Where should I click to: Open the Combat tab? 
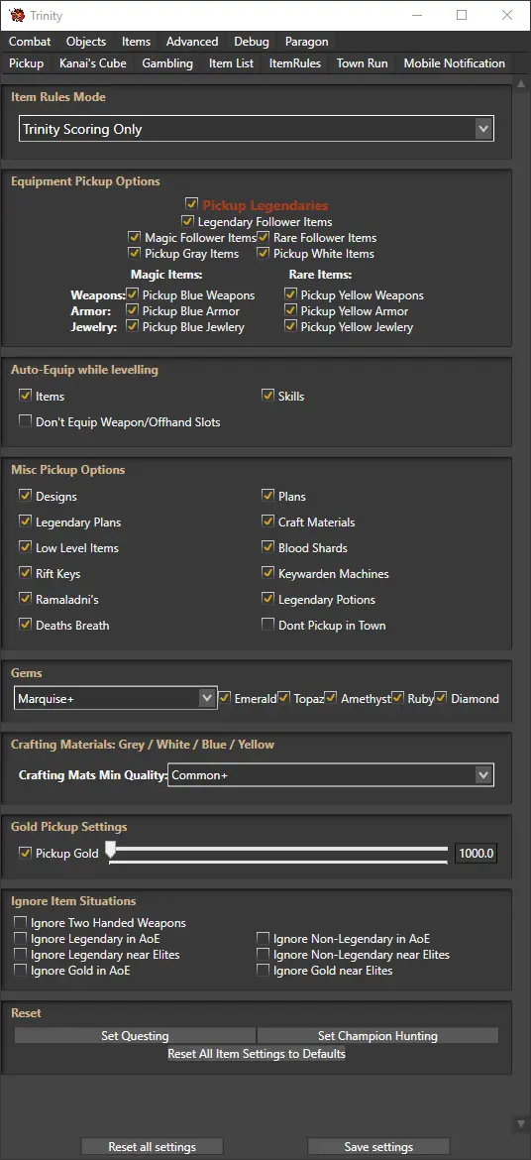click(31, 42)
